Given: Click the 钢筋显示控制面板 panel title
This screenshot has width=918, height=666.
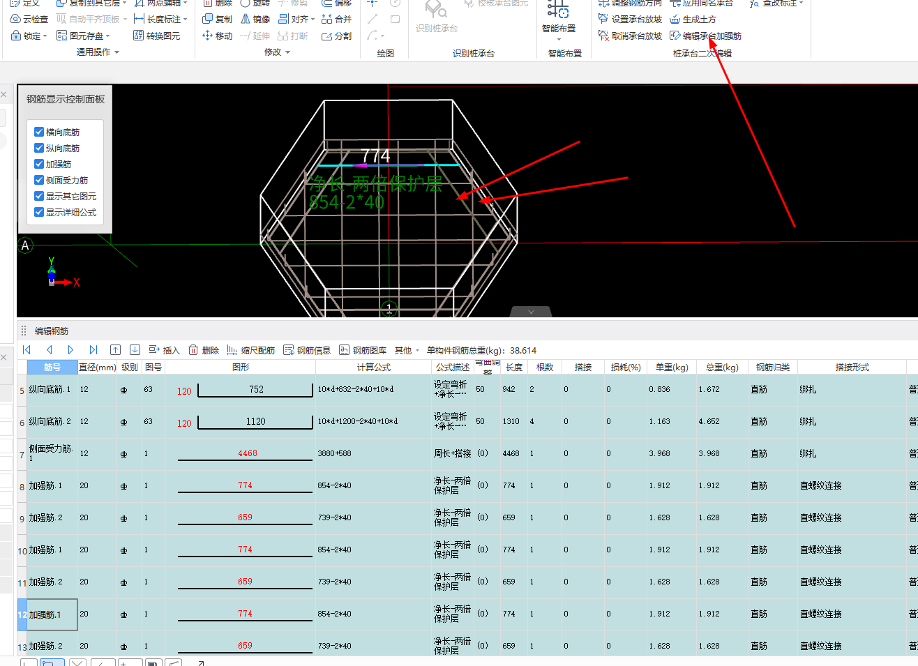Looking at the screenshot, I should pos(66,99).
